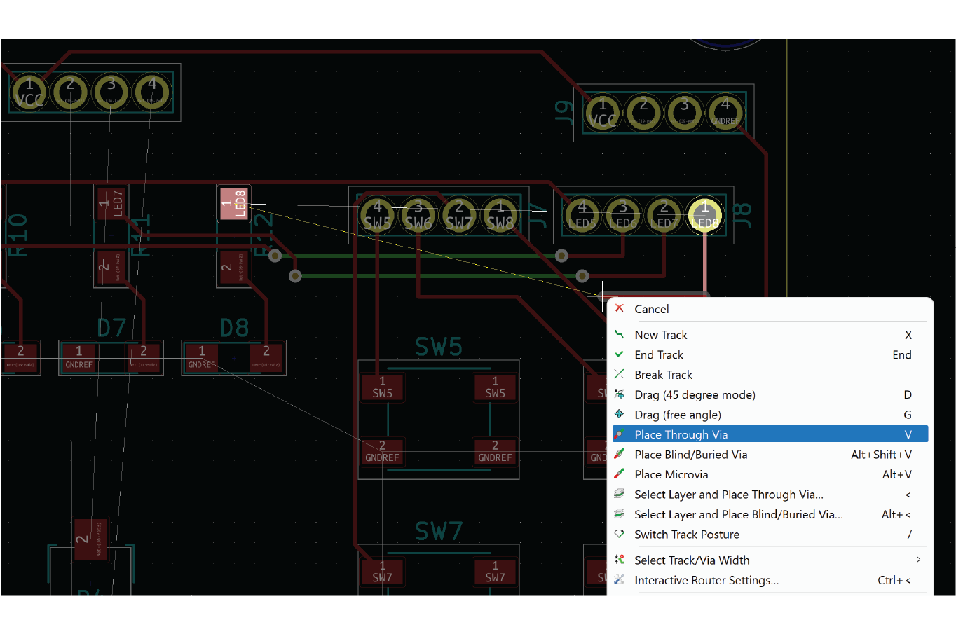Open Select Layer and Place Through Via
Screen dimensions: 956x634
click(770, 495)
